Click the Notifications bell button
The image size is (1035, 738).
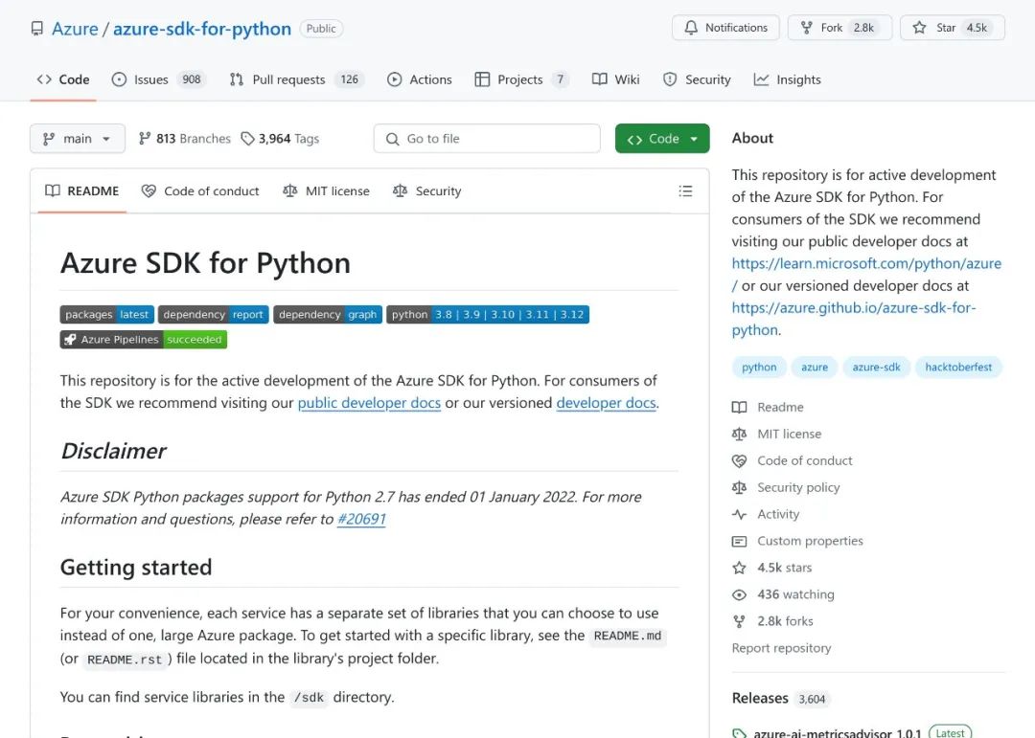click(725, 28)
